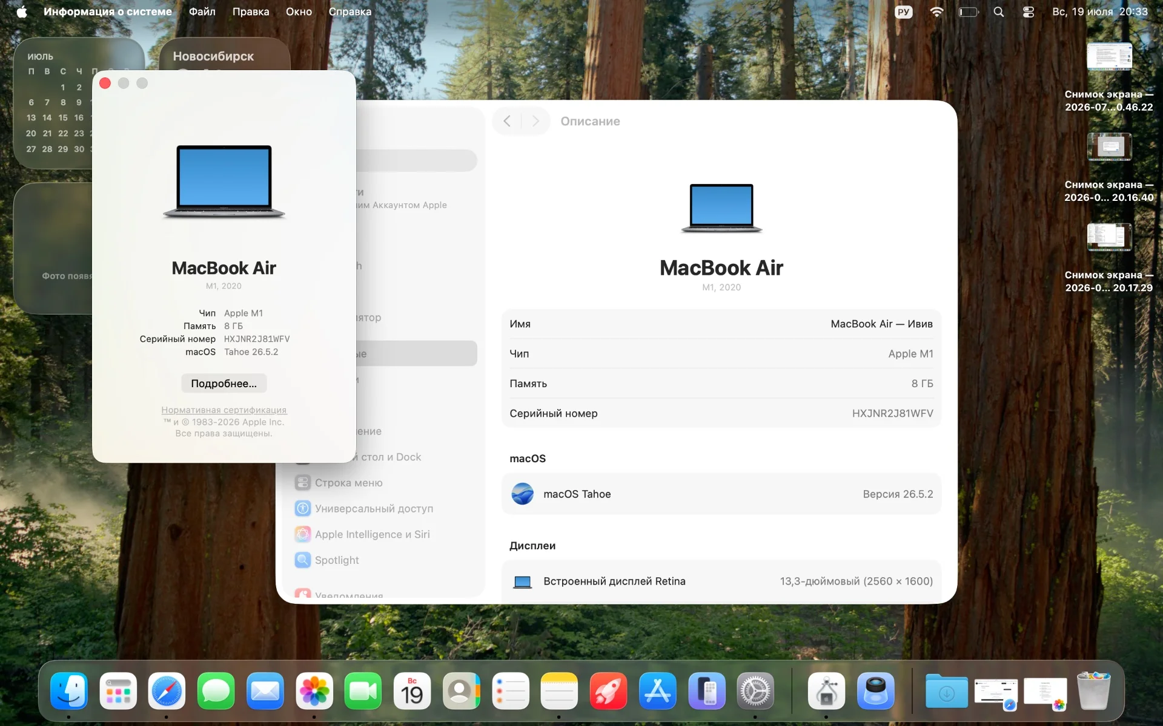This screenshot has height=726, width=1163.
Task: Open the Apple menu
Action: [22, 11]
